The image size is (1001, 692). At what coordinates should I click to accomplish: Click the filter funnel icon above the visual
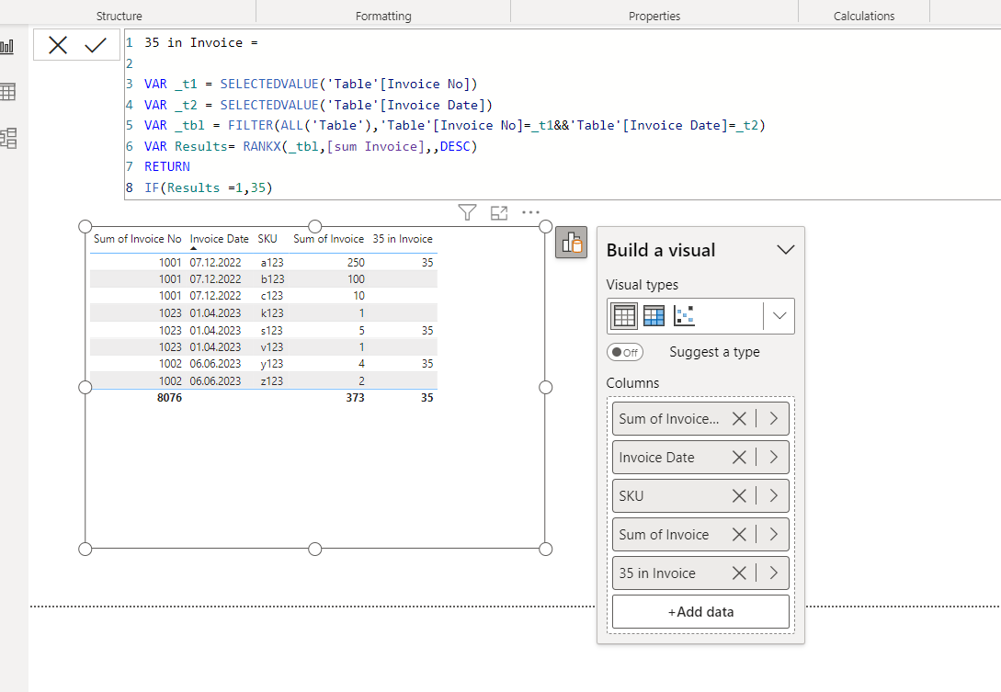(467, 212)
